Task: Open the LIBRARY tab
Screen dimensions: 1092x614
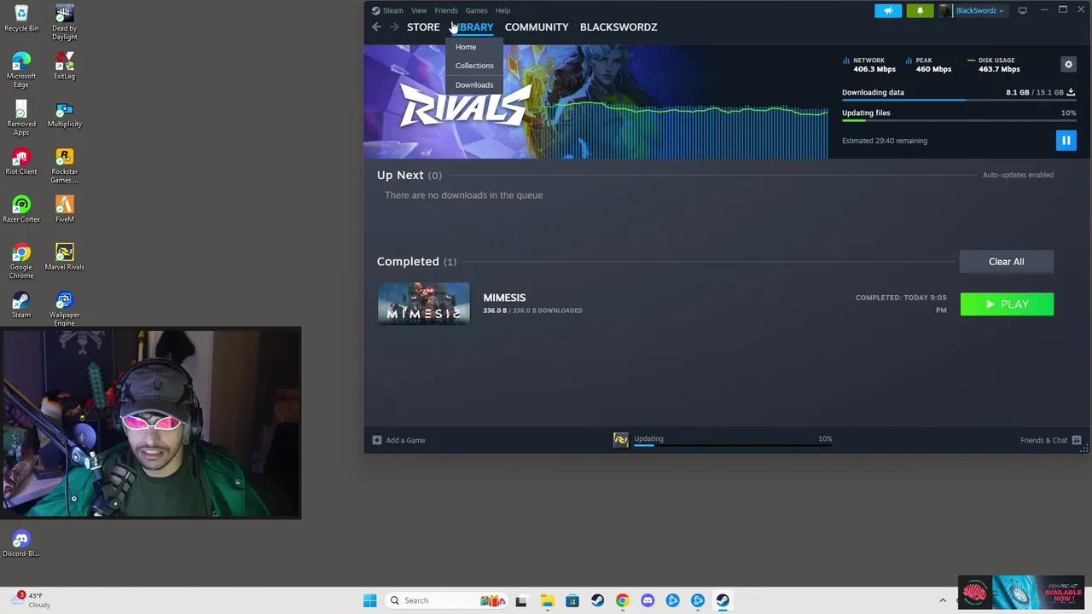Action: click(472, 27)
